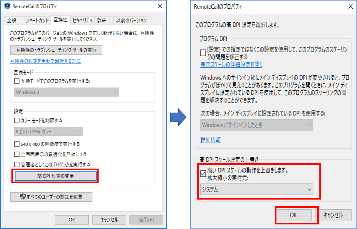Screen dimensions: 357x229
Task: Close the left RemoteCallのプロパティ window
Action: [x=160, y=6]
